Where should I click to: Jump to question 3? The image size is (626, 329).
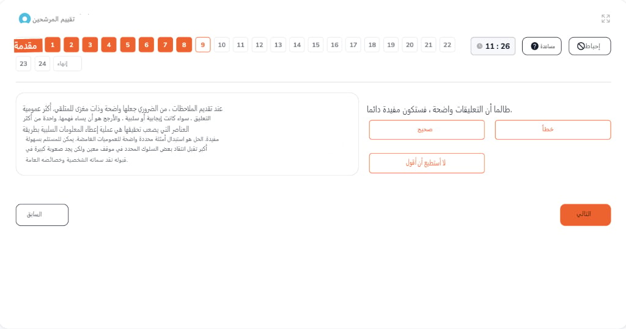(90, 45)
